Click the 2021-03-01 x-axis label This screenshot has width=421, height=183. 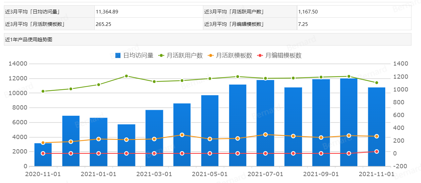[154, 173]
